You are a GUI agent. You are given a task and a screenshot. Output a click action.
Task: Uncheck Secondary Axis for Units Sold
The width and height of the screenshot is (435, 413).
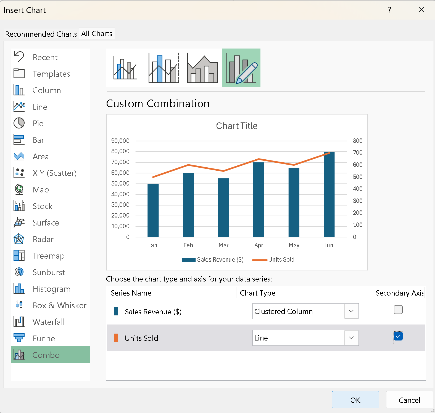[398, 337]
